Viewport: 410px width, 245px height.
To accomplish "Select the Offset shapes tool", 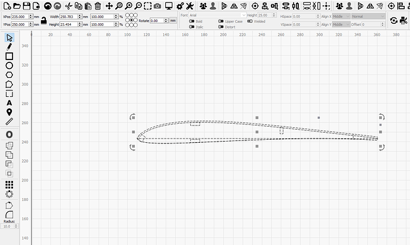I will click(9, 134).
